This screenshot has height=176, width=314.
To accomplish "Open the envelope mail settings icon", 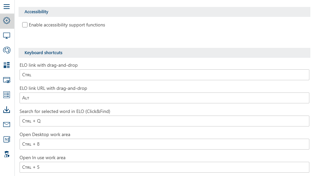I will tap(7, 124).
